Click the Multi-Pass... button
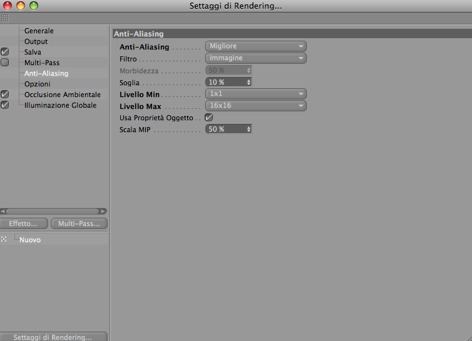This screenshot has height=341, width=472. pos(79,223)
